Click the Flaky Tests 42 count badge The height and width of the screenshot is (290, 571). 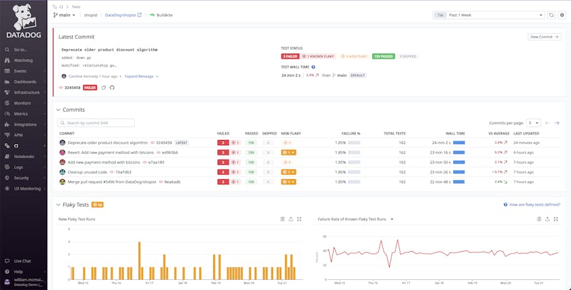[x=98, y=205]
